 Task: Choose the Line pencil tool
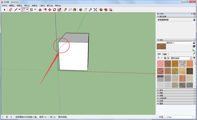(x=16, y=10)
